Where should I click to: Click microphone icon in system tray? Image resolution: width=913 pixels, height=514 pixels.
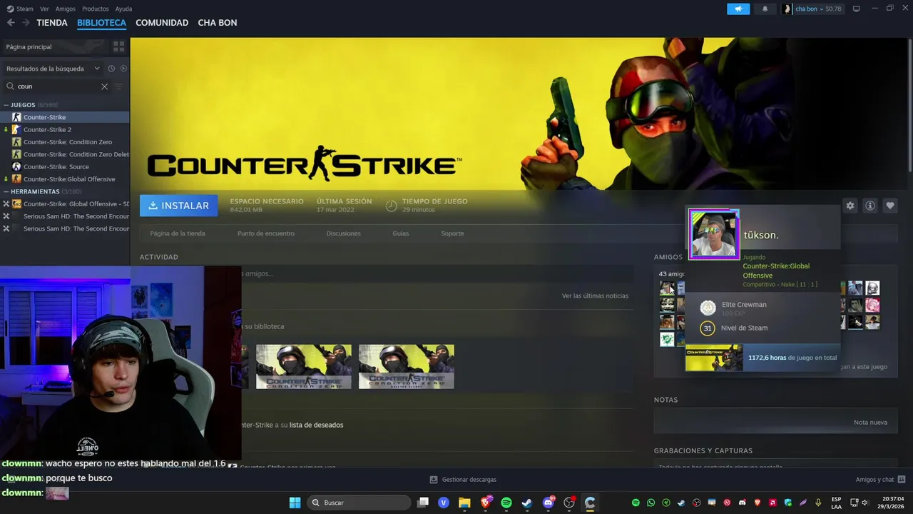pos(818,503)
